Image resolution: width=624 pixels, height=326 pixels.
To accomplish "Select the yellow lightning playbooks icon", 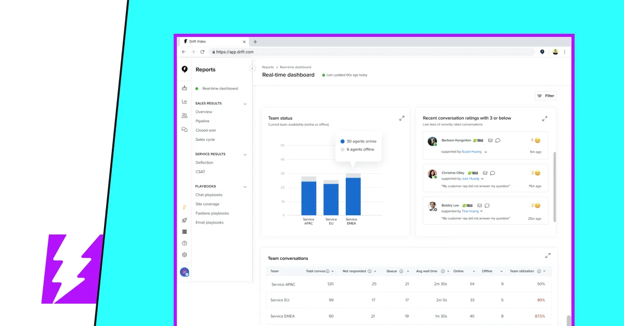I will [x=184, y=207].
